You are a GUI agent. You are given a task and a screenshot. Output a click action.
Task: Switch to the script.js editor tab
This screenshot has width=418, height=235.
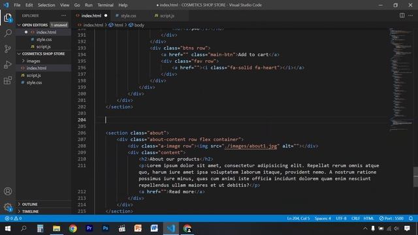point(167,16)
